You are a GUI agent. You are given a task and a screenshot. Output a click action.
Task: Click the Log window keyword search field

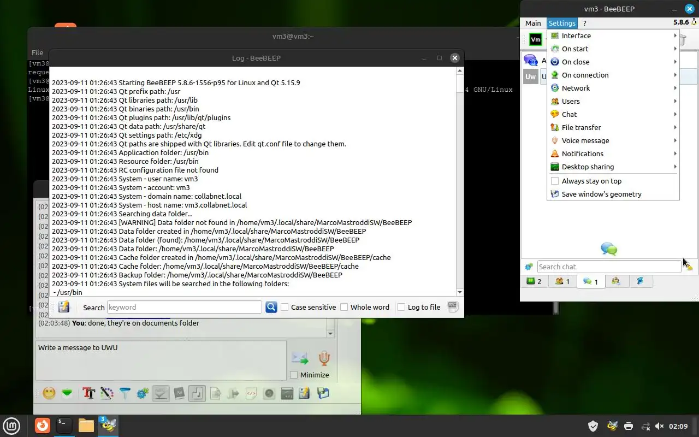pos(185,307)
